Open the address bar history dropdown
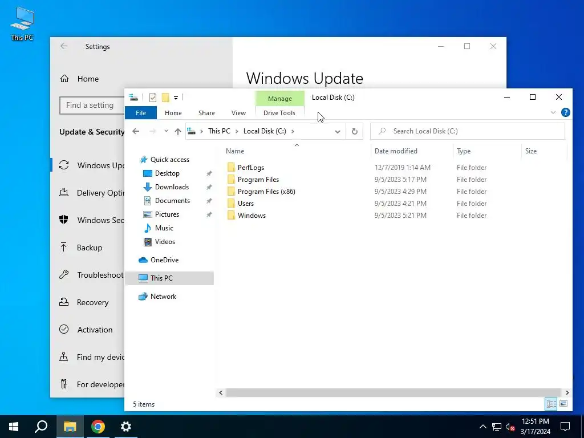 [338, 131]
